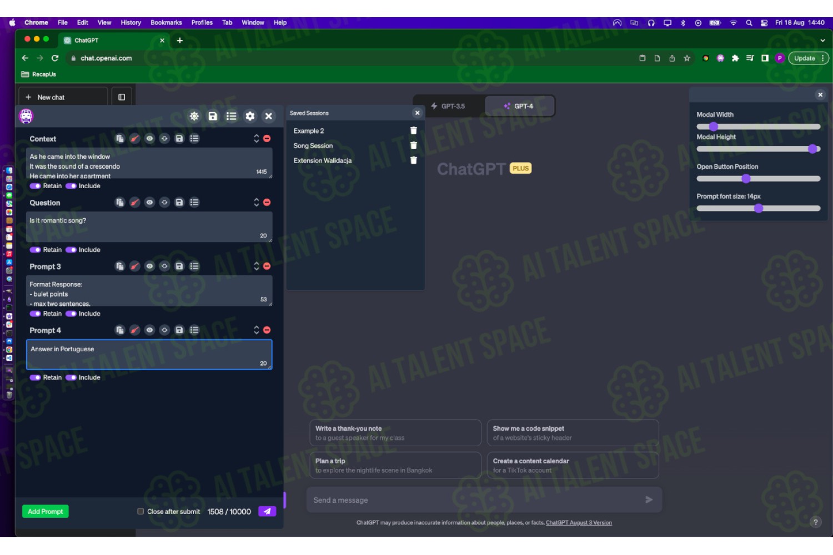Select the GPT-4 model tab
The image size is (833, 555).
tap(519, 106)
